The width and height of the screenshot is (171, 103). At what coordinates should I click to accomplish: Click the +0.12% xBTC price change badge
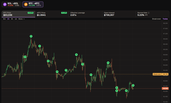point(64,13)
